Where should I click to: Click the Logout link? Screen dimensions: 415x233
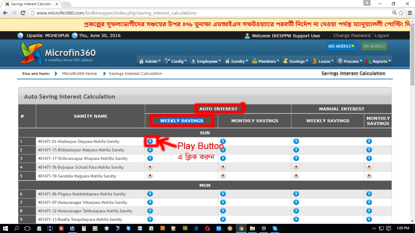point(382,35)
